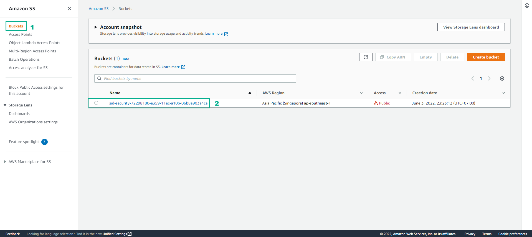The height and width of the screenshot is (237, 532).
Task: Collapse the Storage Lens sidebar group
Action: [x=5, y=105]
